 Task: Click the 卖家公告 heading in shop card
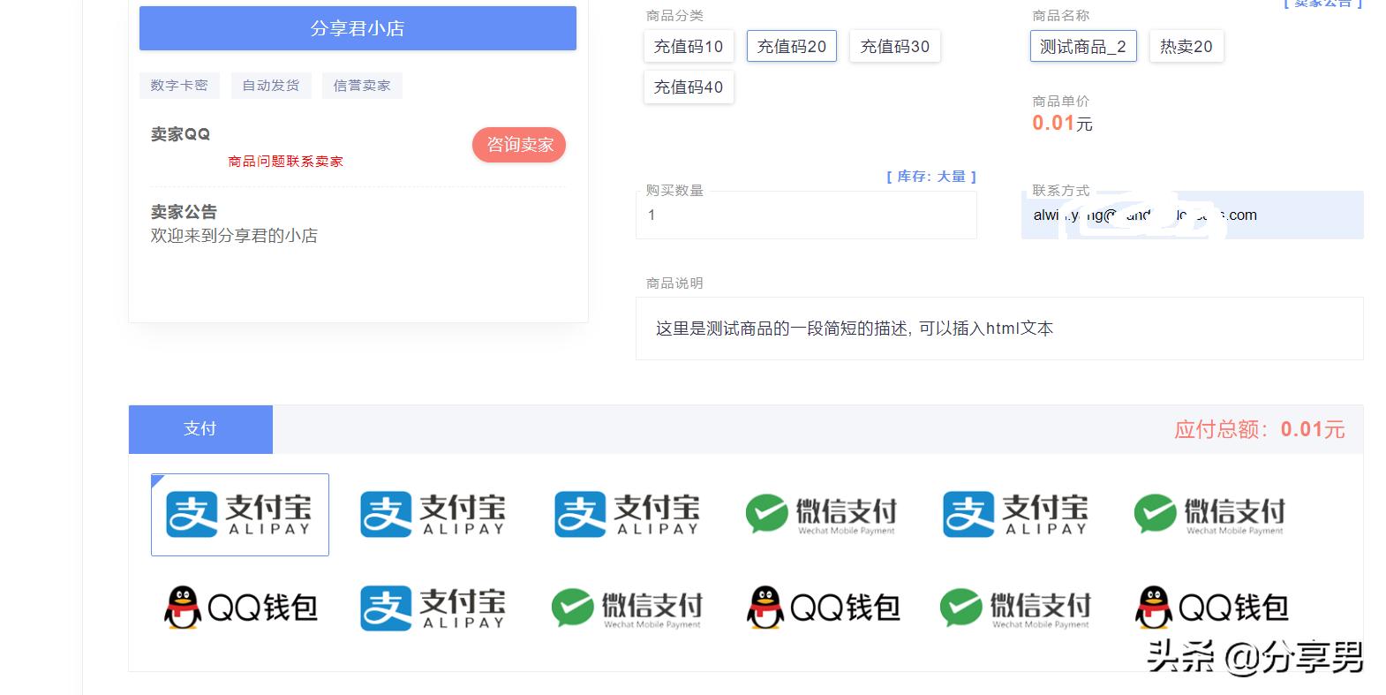(184, 212)
